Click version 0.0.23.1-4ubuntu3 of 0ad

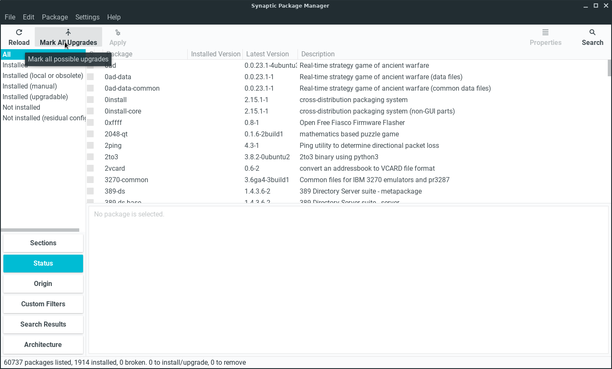(271, 65)
